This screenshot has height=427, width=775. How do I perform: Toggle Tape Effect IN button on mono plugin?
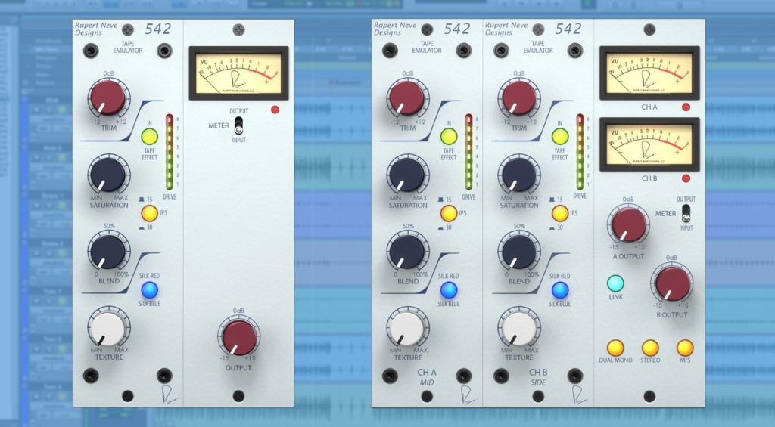tap(149, 137)
